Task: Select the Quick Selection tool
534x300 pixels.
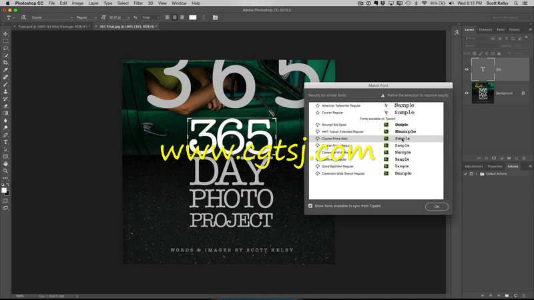Action: (5, 55)
